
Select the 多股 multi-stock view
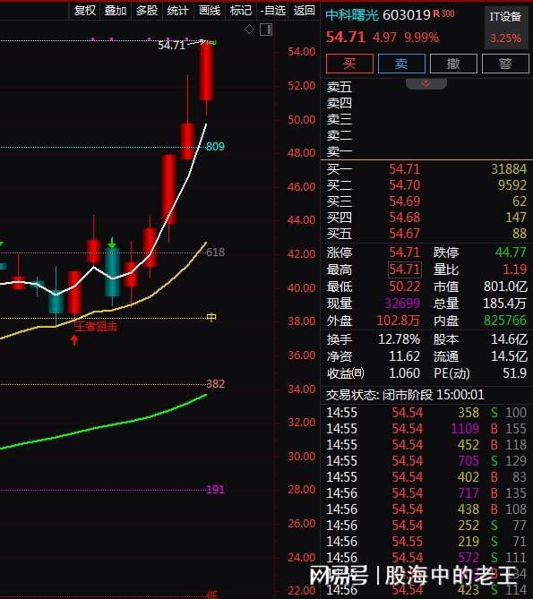(147, 11)
